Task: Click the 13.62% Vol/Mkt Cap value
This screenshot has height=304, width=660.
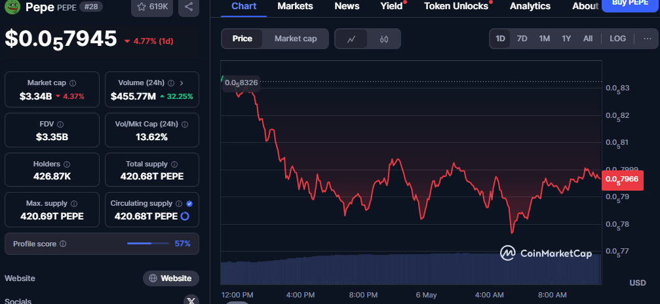Action: pos(151,137)
